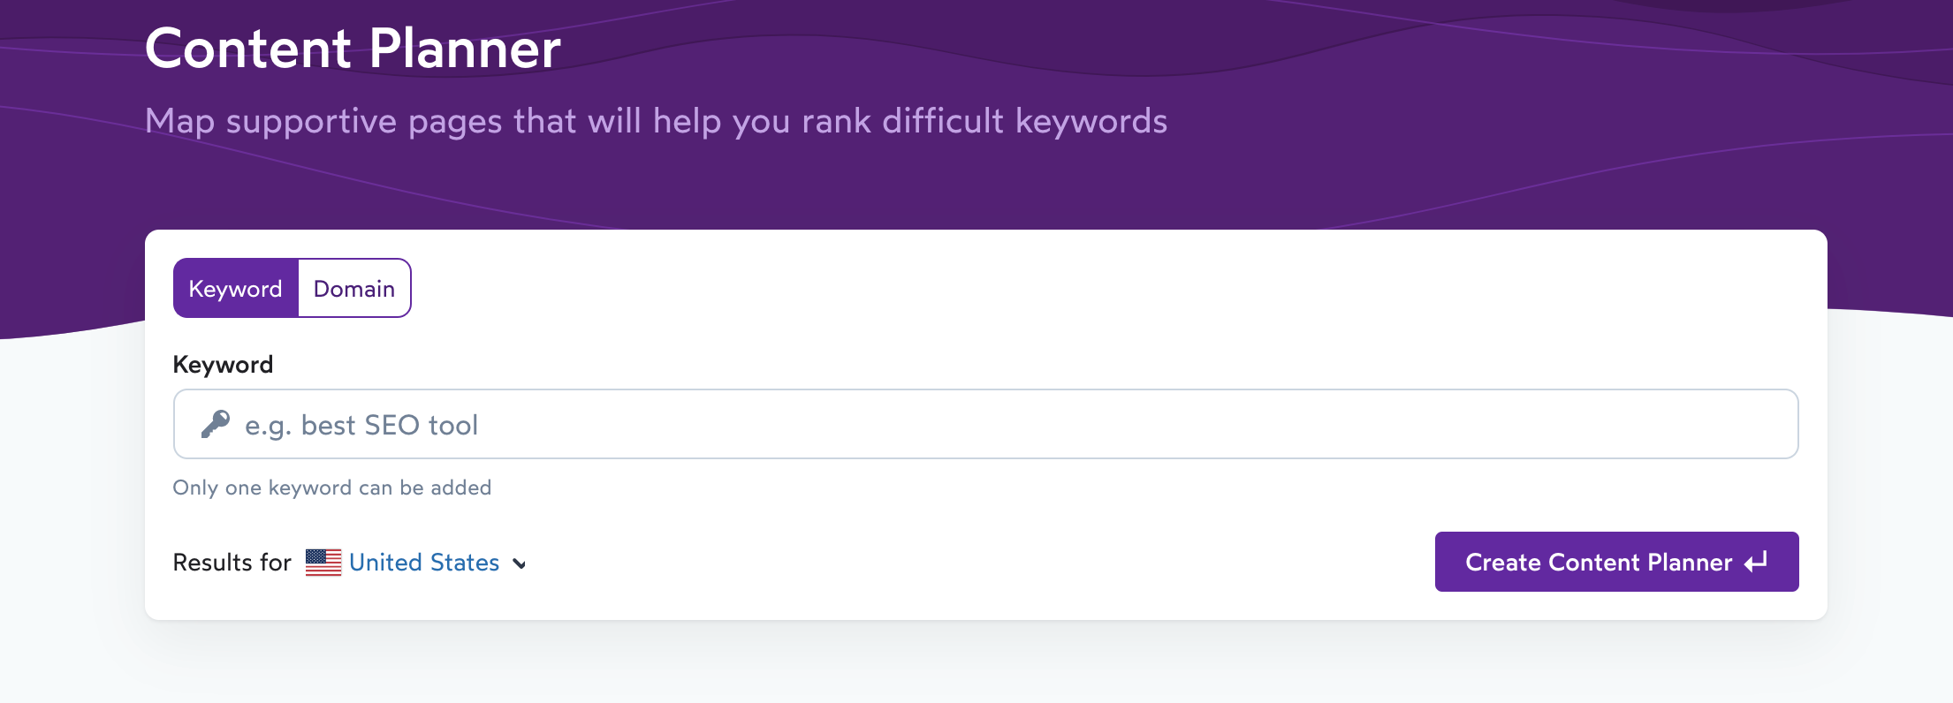Screen dimensions: 1953x703
Task: Click the key icon in keyword field
Action: click(x=215, y=425)
